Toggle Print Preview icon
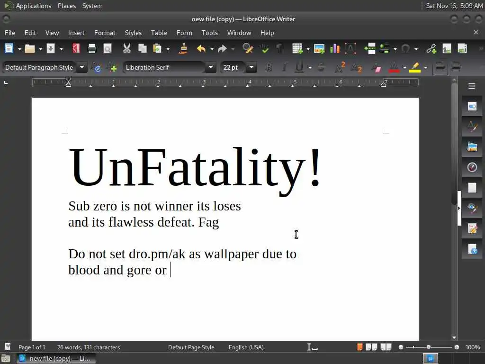The image size is (485, 364). tap(108, 49)
